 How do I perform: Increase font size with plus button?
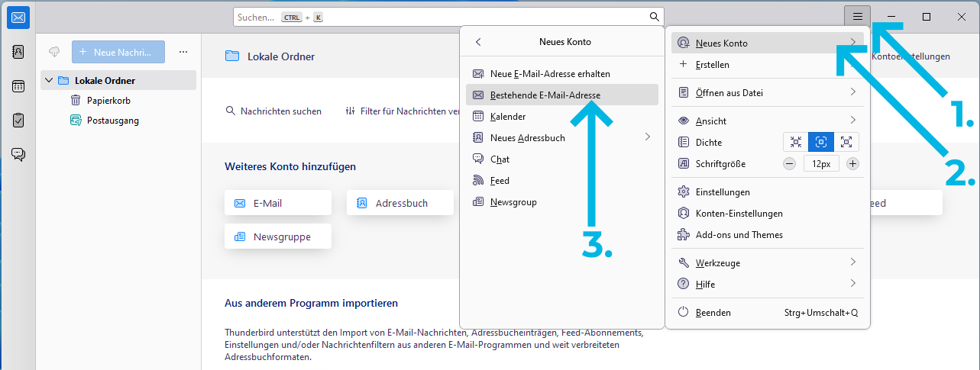coord(853,163)
